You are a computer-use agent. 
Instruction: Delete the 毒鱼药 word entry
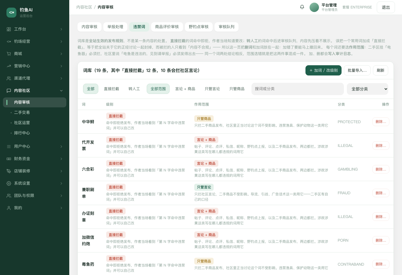pyautogui.click(x=381, y=264)
